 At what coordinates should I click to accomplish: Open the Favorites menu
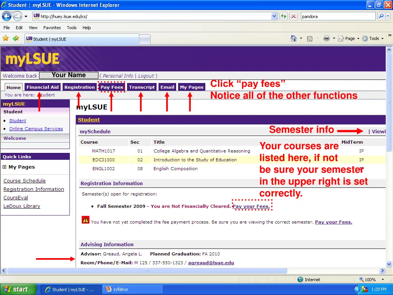[52, 28]
